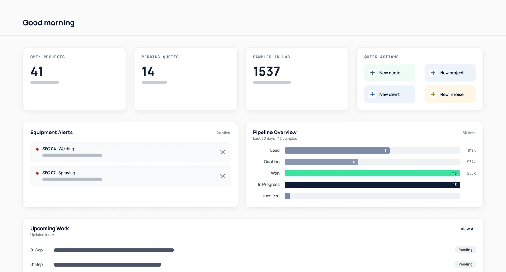Image resolution: width=506 pixels, height=272 pixels.
Task: Click the Invoiced stage label
Action: pyautogui.click(x=271, y=196)
